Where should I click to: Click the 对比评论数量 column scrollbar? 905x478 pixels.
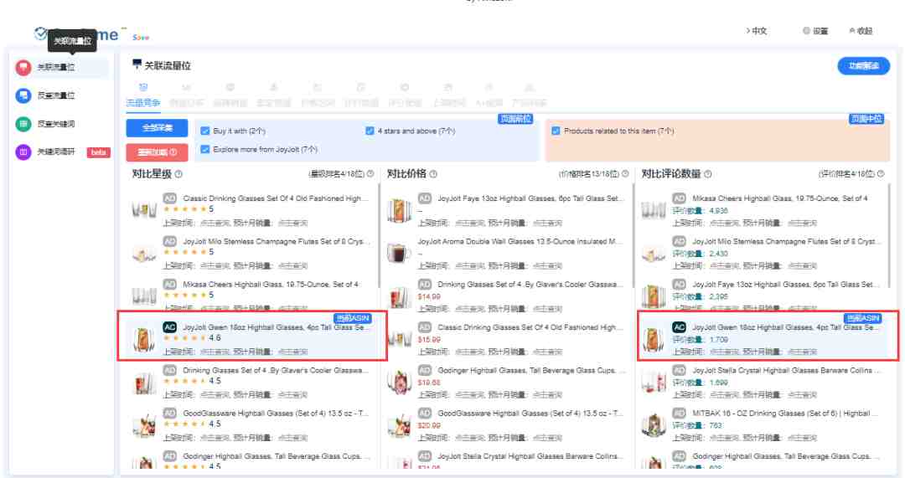click(x=889, y=235)
